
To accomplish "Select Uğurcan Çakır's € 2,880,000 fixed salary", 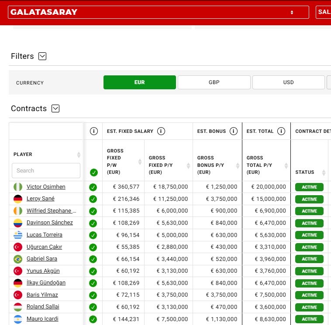I will point(172,247).
